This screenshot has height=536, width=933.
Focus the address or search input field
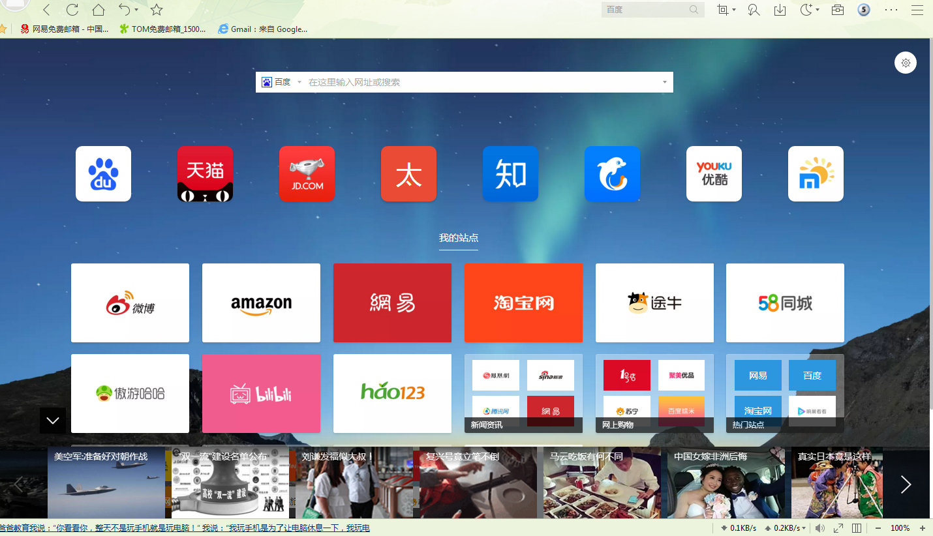482,82
